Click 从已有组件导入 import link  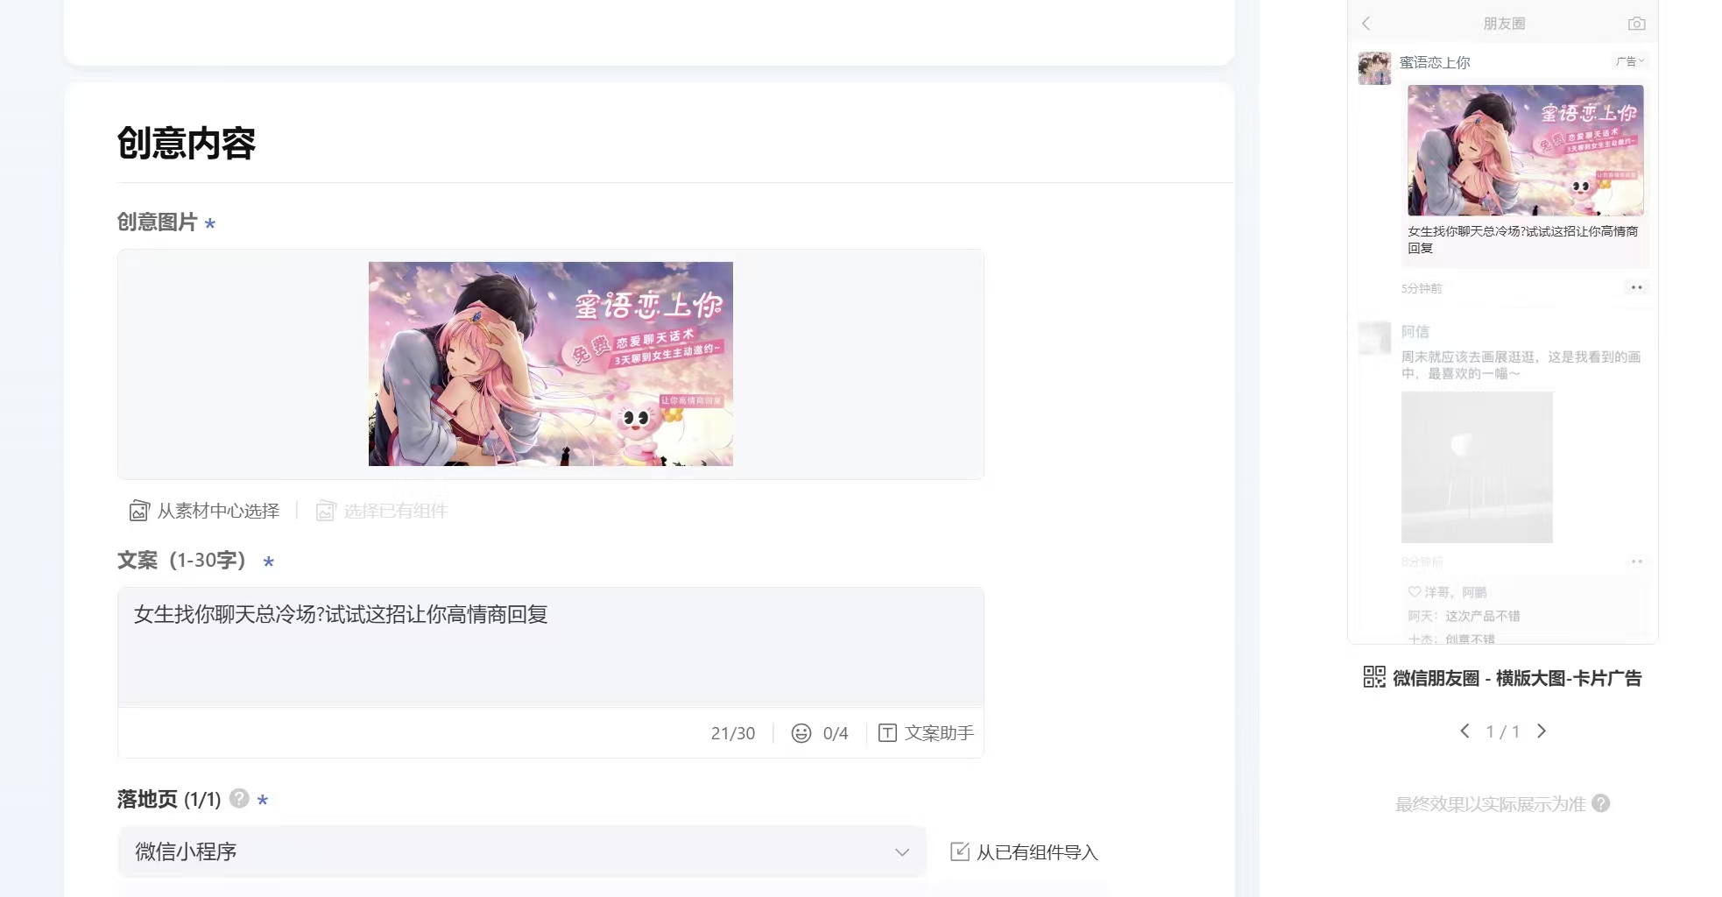click(x=1024, y=852)
